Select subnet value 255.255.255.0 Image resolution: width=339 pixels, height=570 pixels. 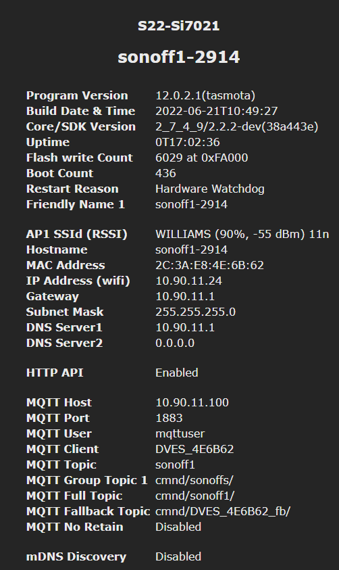[x=196, y=312]
